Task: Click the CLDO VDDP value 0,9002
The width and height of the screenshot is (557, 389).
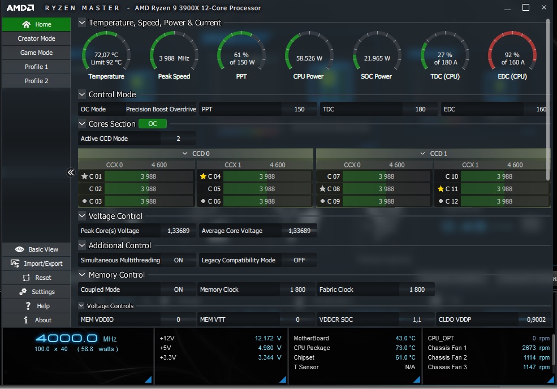Action: (x=536, y=319)
